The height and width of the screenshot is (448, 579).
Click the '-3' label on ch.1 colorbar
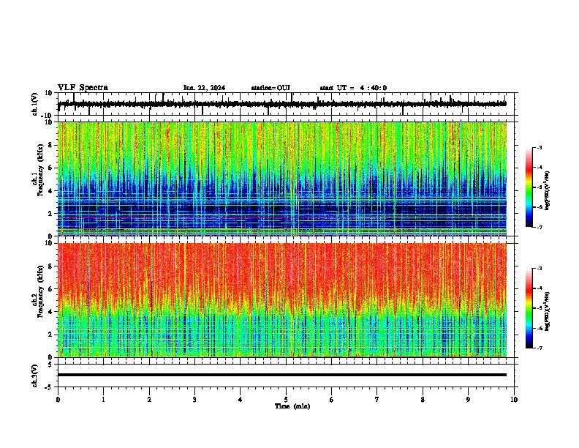point(539,147)
